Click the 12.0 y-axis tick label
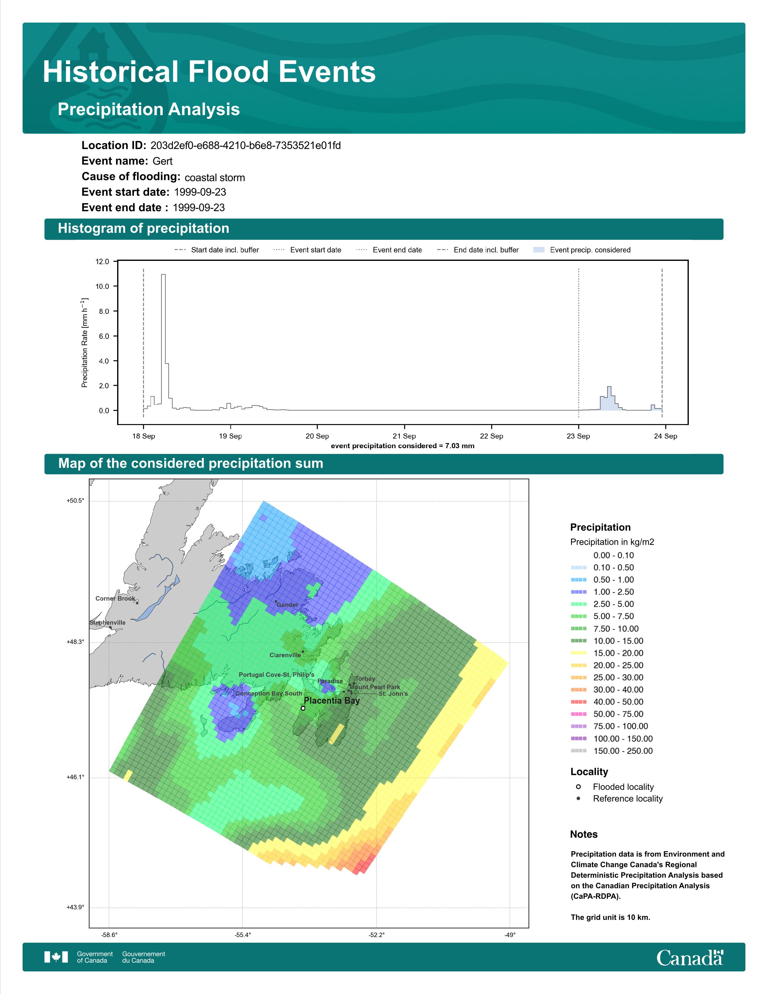This screenshot has width=768, height=994. click(x=102, y=262)
